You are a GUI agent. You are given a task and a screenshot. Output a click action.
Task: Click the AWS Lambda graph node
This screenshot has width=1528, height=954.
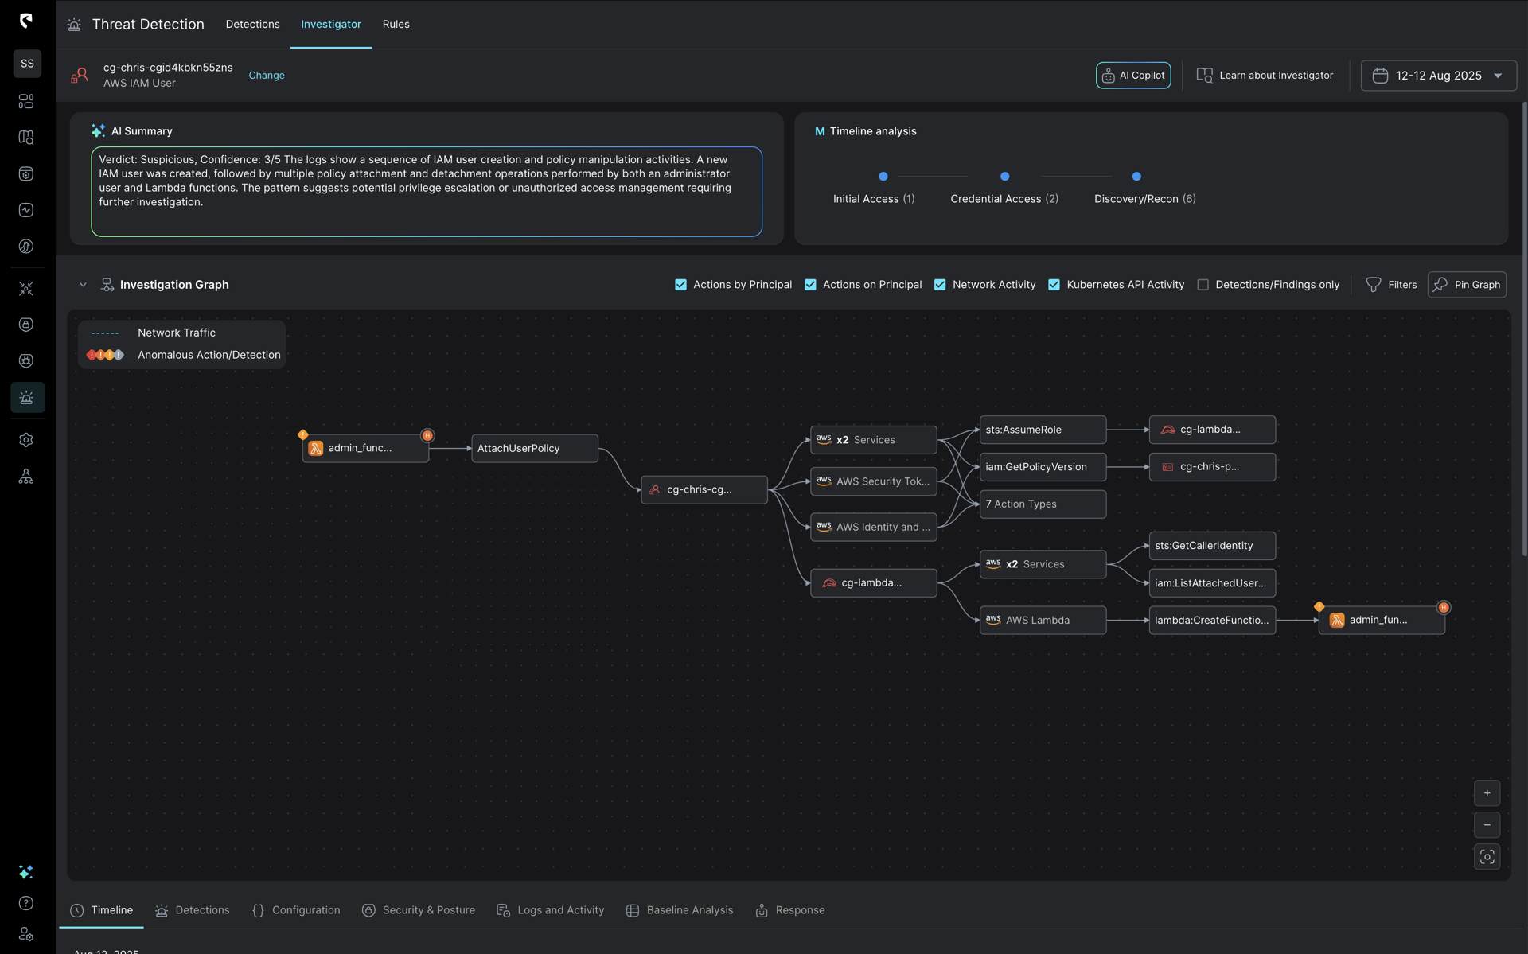click(x=1043, y=621)
